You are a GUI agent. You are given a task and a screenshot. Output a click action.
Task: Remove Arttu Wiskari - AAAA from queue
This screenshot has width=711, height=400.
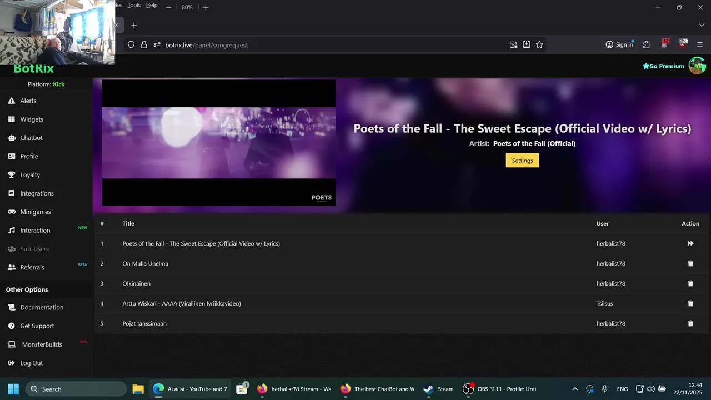(690, 303)
